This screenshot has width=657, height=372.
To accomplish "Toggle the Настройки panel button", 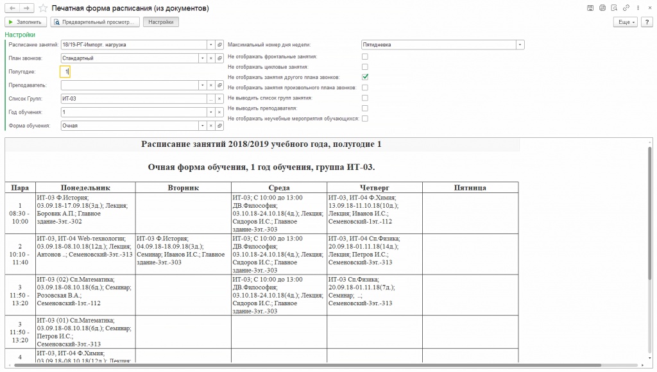I will pyautogui.click(x=160, y=22).
